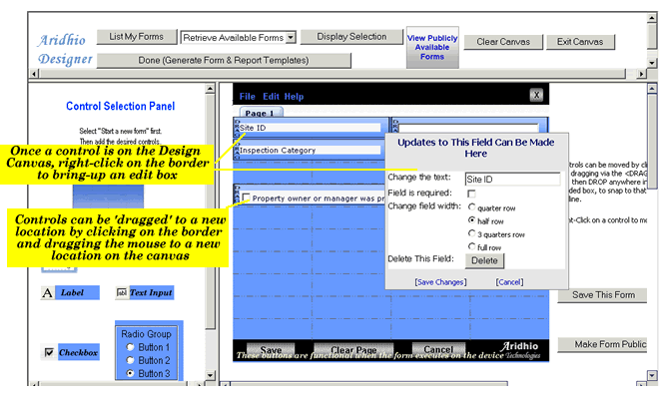Image resolution: width=659 pixels, height=399 pixels.
Task: Pick the Text Input control icon
Action: click(x=122, y=292)
